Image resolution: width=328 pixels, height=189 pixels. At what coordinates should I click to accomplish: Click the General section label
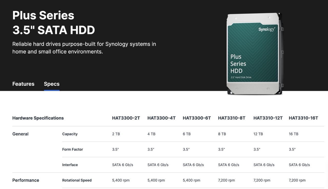pos(20,134)
